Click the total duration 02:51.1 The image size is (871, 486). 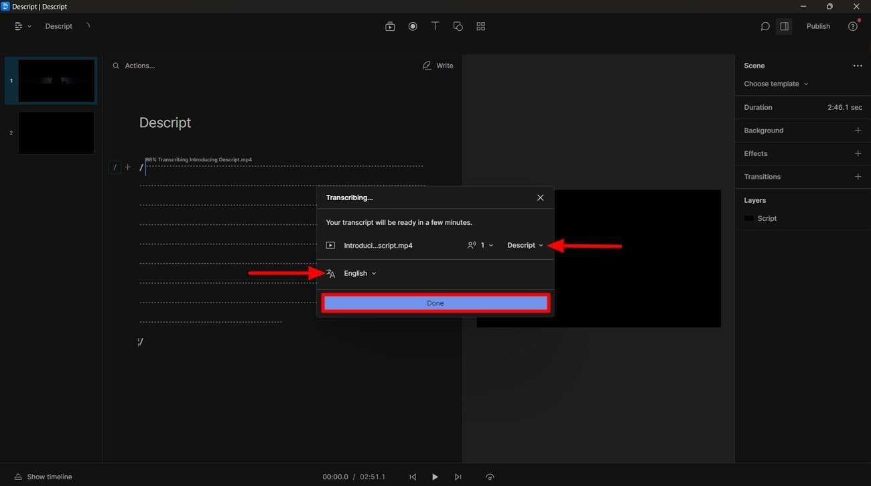(x=373, y=477)
